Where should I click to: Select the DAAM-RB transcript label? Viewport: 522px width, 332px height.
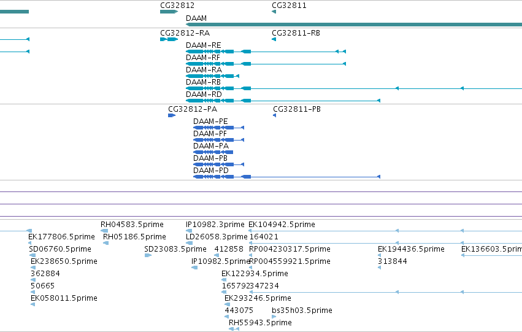(x=203, y=82)
